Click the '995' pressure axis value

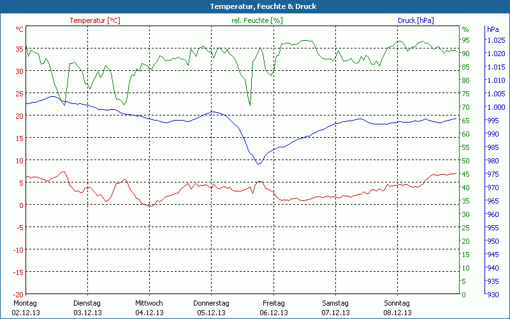click(x=493, y=121)
